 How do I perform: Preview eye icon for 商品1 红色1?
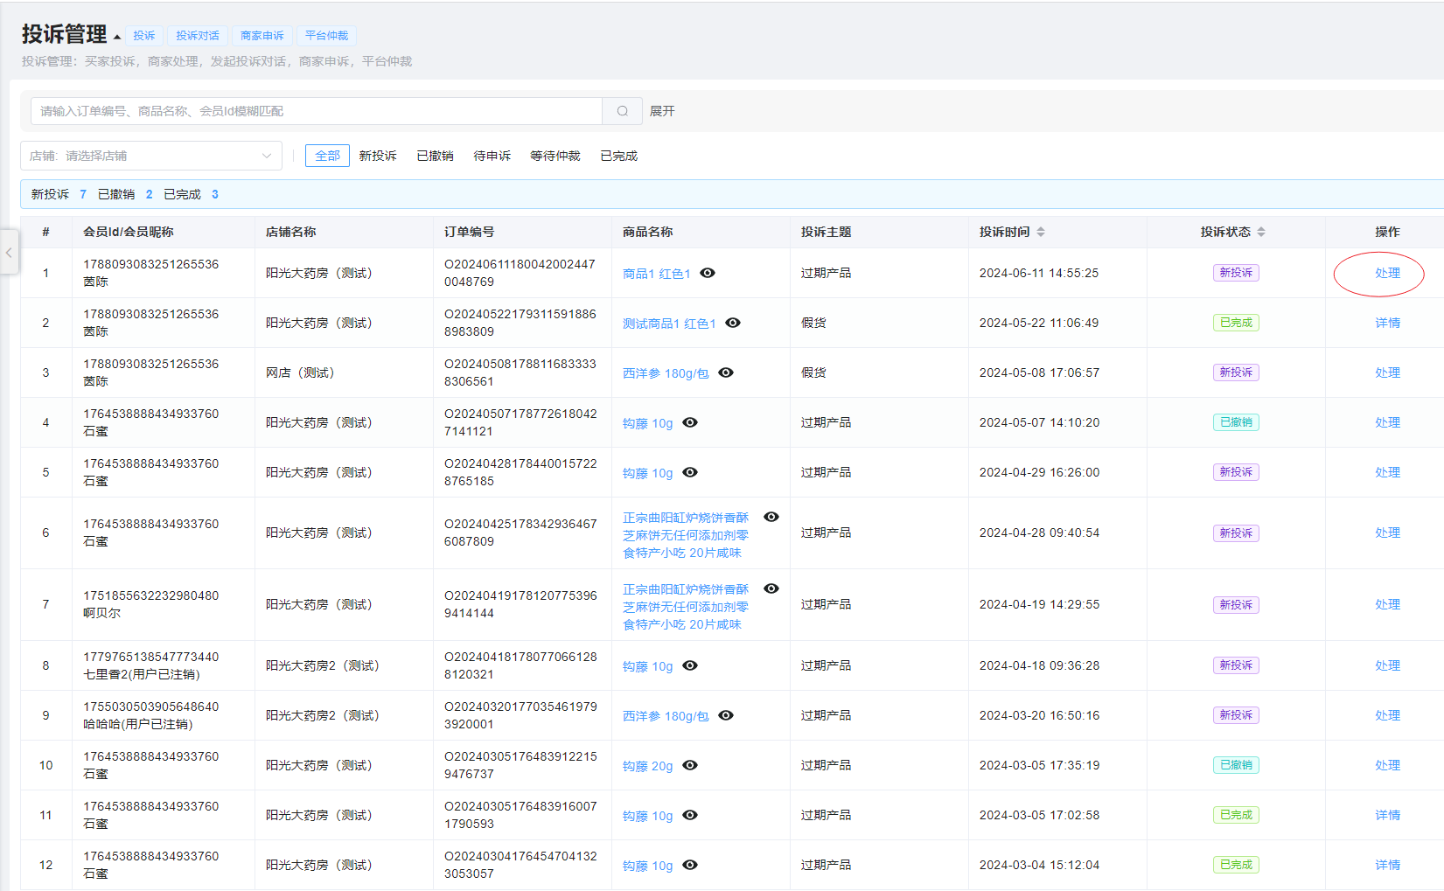pos(708,273)
